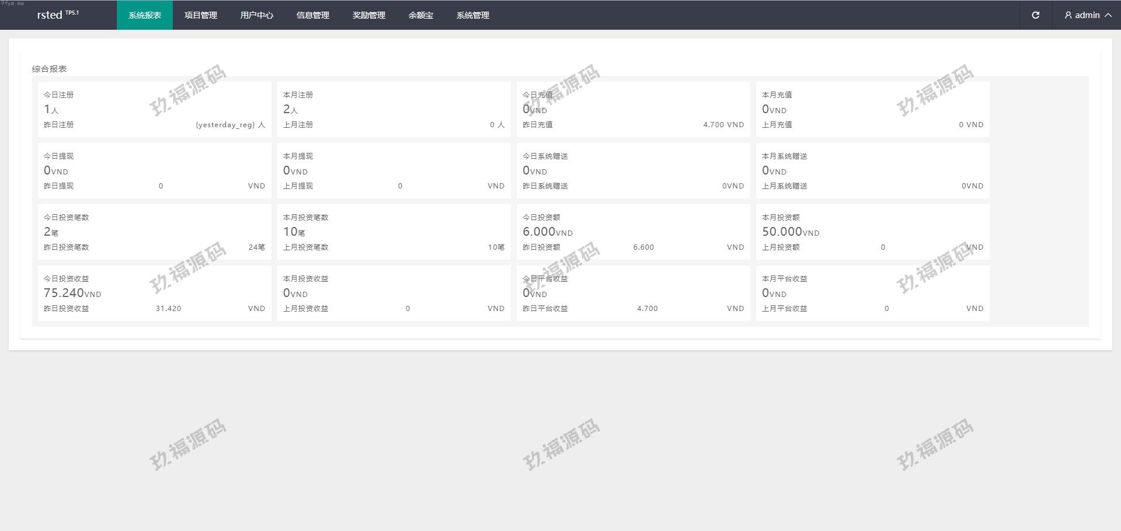Click the rsted logo text
The width and height of the screenshot is (1121, 531).
pos(50,15)
